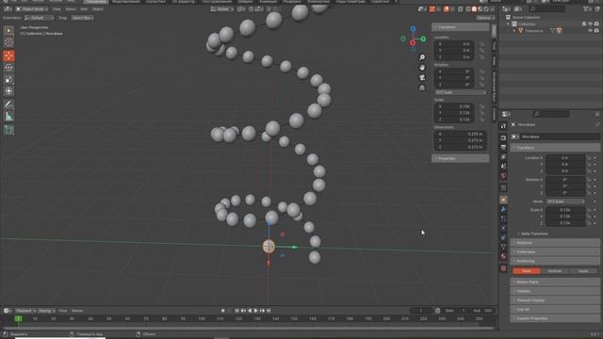Switch viewport to rendered shading
603x339 pixels.
click(x=486, y=8)
